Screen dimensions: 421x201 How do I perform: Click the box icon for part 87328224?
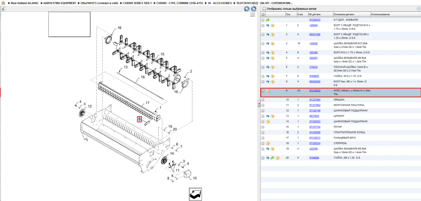(268, 144)
